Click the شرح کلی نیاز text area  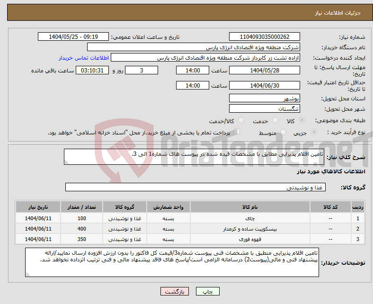[194, 157]
